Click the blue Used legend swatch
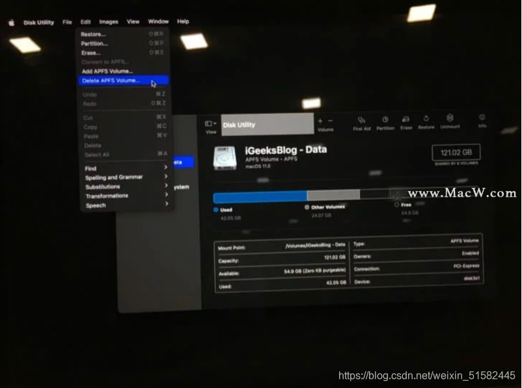 tap(215, 210)
